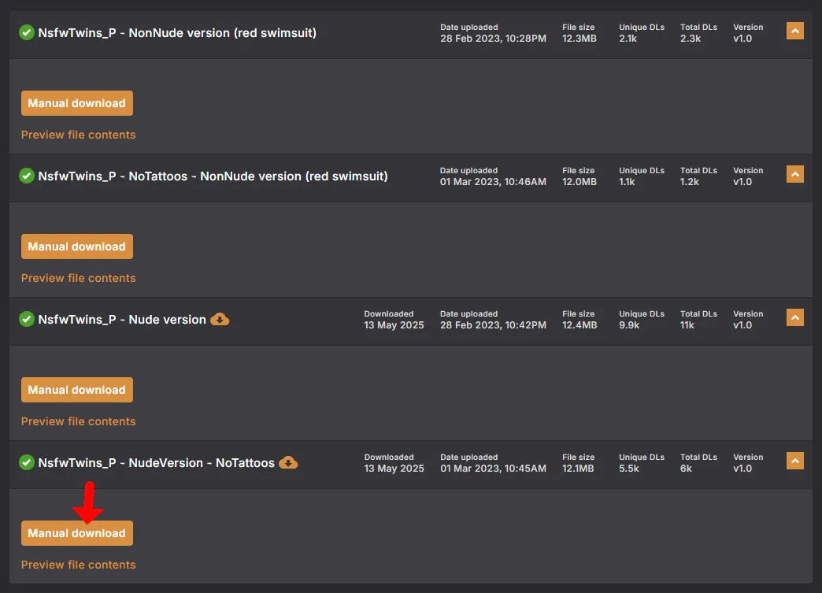Collapse the 12.1MB file section with chevron
The image size is (822, 593).
point(794,461)
